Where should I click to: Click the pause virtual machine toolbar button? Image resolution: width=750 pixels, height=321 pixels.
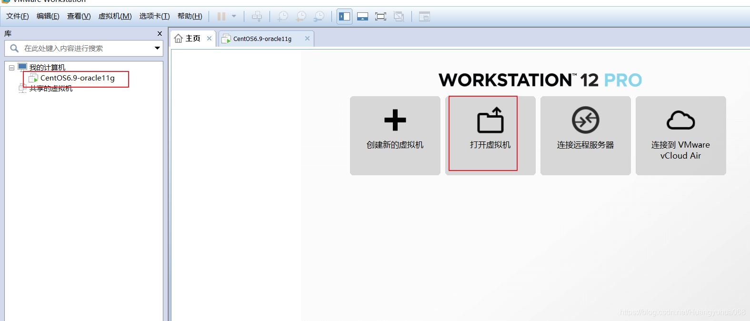pos(221,17)
